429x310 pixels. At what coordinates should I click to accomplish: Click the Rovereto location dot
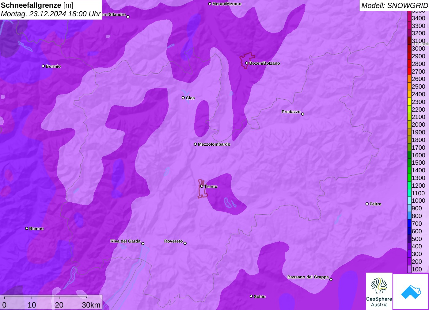coord(185,243)
